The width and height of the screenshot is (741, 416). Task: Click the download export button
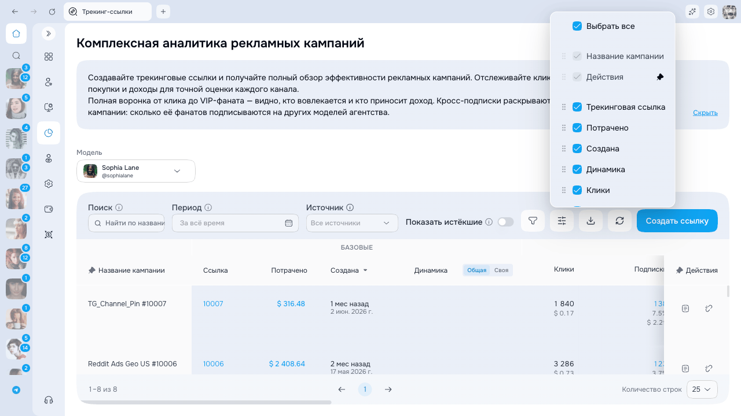click(x=590, y=221)
